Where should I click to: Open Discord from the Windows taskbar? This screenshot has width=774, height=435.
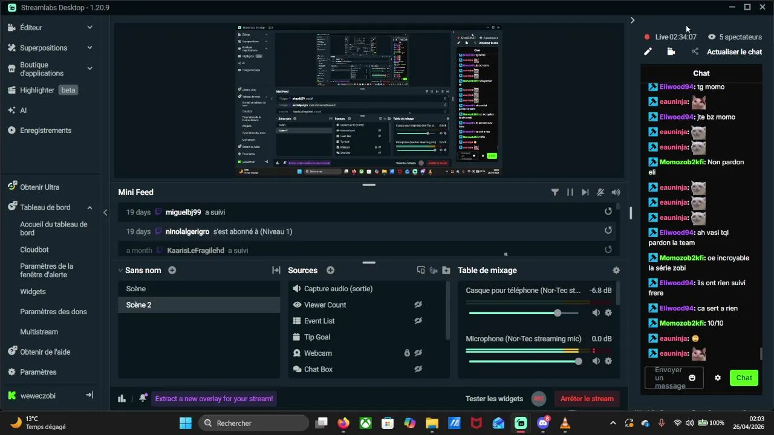(543, 423)
